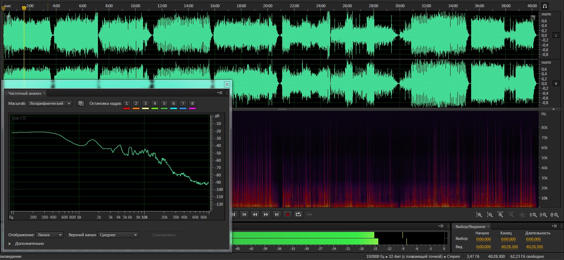Open the Верхний канал dropdown set to Среднее

118,235
